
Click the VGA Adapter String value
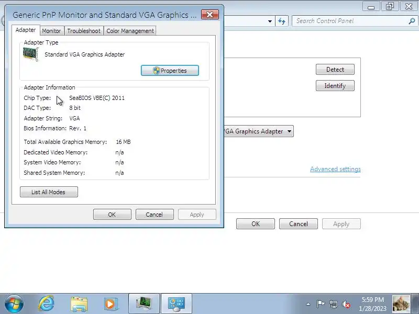click(x=74, y=118)
